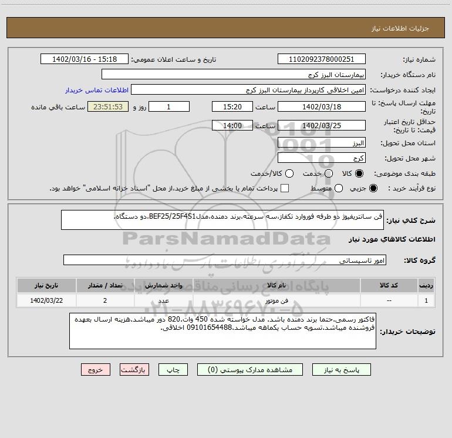Viewport: 452px width, 438px height.
Task: Click the مشاهده مدارک پیوستی (0) button
Action: coord(250,370)
